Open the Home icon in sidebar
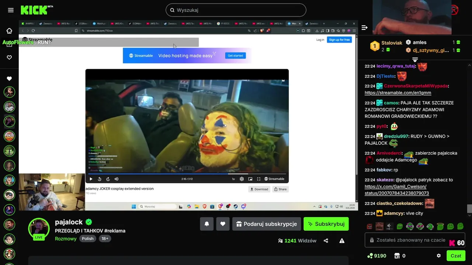 [x=9, y=31]
